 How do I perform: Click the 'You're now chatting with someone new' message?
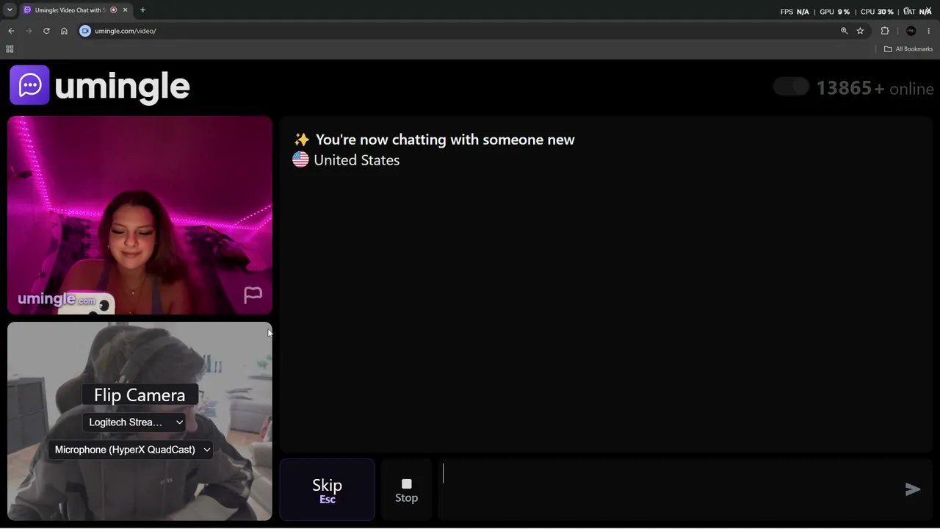(445, 140)
